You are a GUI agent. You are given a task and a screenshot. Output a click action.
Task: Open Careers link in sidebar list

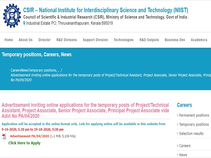coord(185,145)
